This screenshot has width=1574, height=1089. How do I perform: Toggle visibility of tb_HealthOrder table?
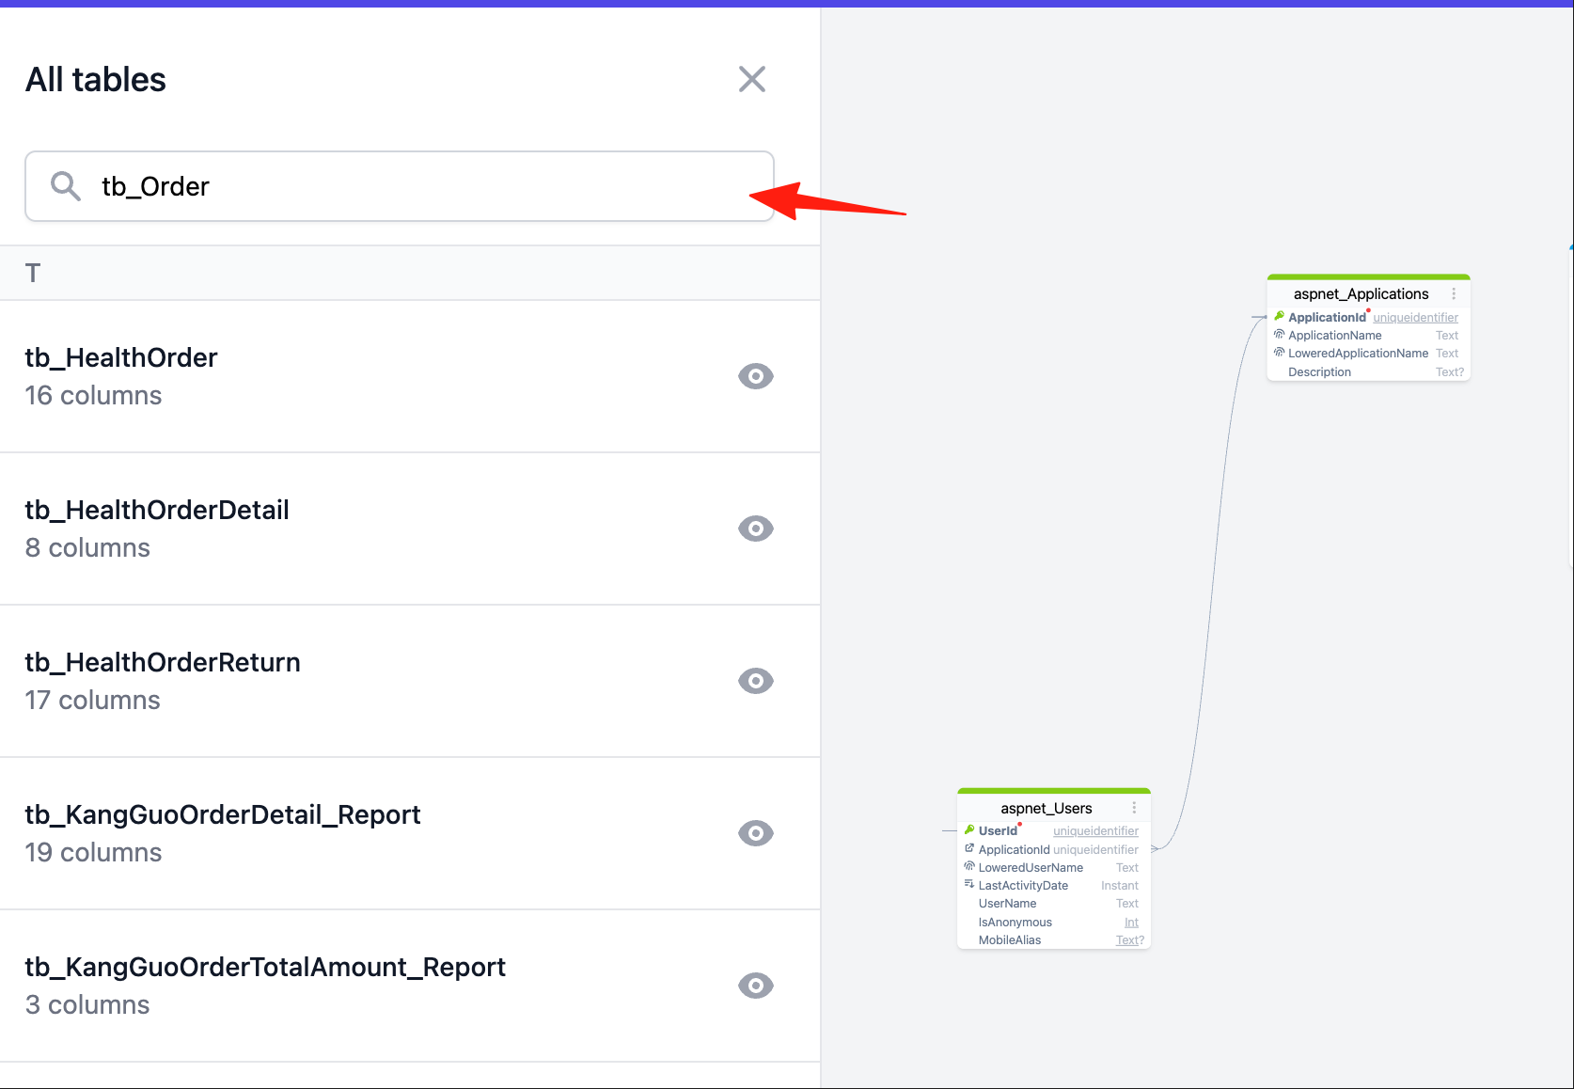click(x=756, y=376)
